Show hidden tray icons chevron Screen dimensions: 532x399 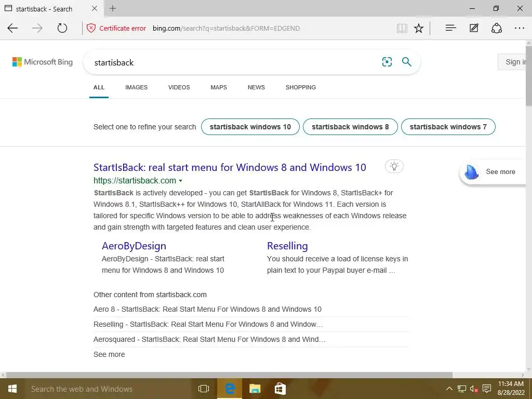449,389
